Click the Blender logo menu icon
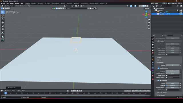 [2, 4]
